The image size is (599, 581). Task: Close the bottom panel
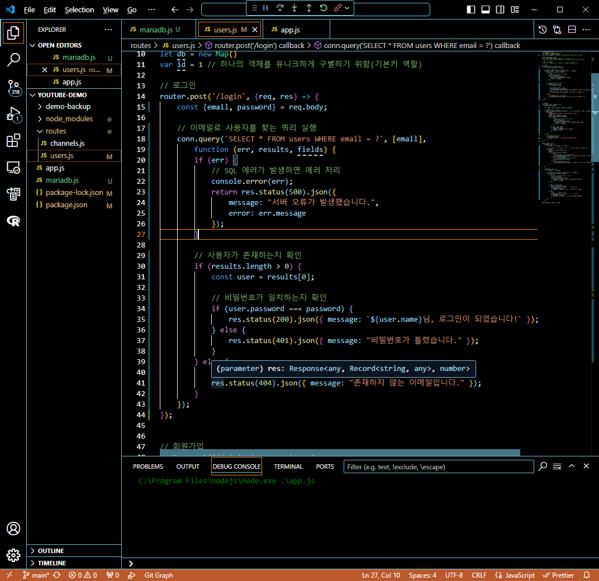(x=586, y=466)
